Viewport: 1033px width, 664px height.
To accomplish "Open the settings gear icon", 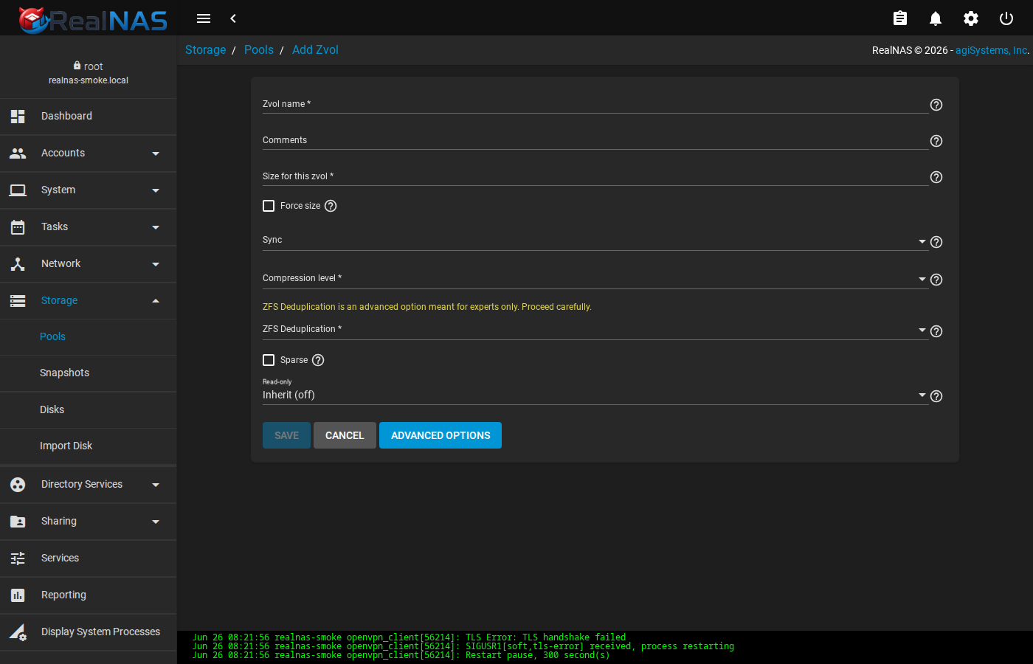I will pyautogui.click(x=971, y=18).
